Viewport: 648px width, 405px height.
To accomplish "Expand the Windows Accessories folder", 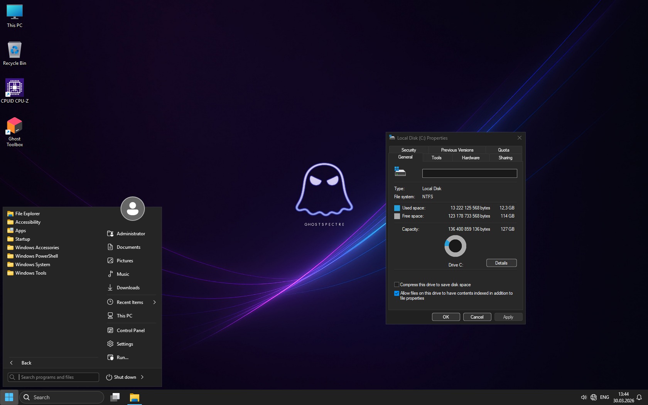I will click(37, 248).
